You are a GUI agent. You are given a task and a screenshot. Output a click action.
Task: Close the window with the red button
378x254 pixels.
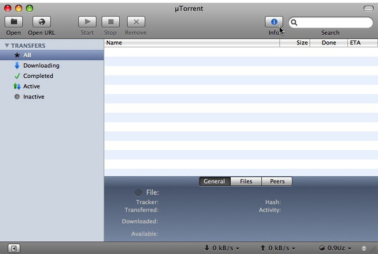tap(8, 8)
